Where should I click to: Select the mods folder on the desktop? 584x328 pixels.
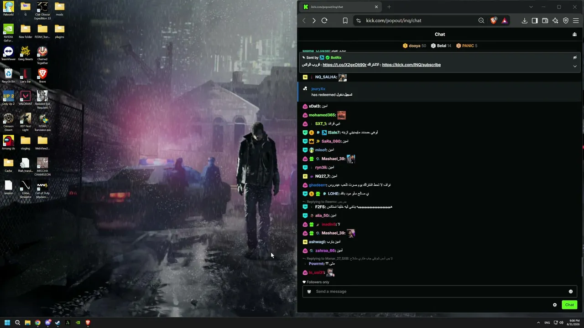click(59, 9)
